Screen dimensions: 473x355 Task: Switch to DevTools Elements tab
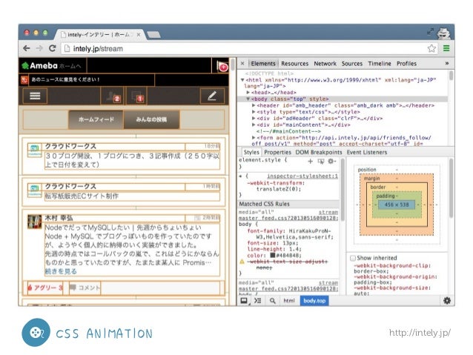click(263, 64)
